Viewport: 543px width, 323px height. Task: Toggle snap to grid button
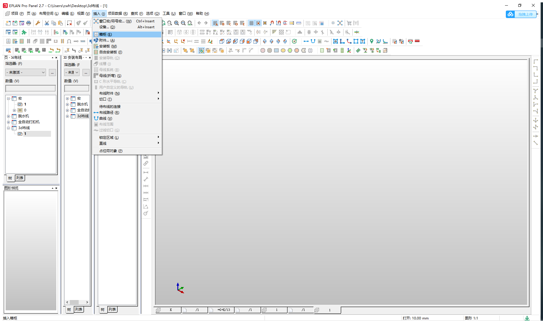click(x=258, y=23)
